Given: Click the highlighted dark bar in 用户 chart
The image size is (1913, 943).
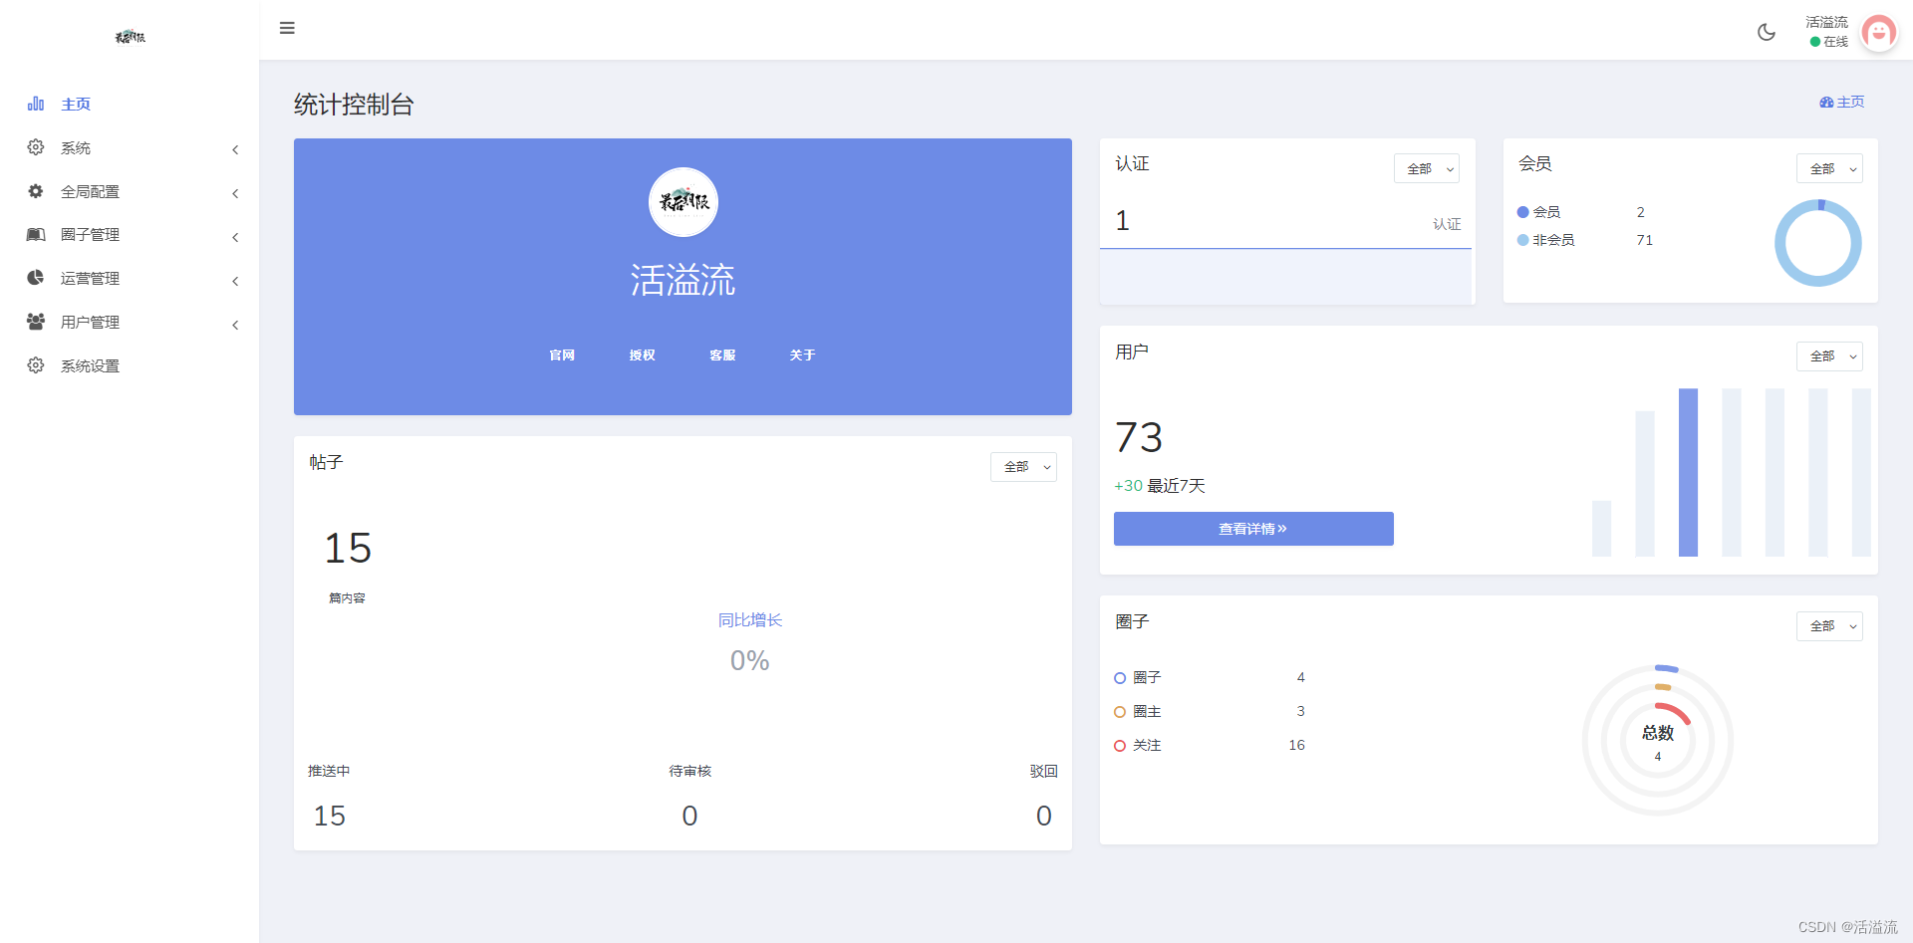Looking at the screenshot, I should tap(1688, 472).
